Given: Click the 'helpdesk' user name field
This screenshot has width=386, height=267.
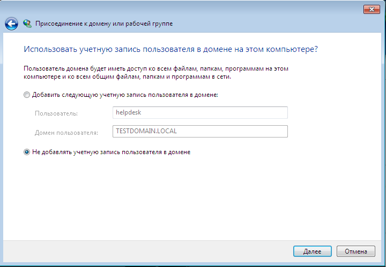Looking at the screenshot, I should pos(201,112).
